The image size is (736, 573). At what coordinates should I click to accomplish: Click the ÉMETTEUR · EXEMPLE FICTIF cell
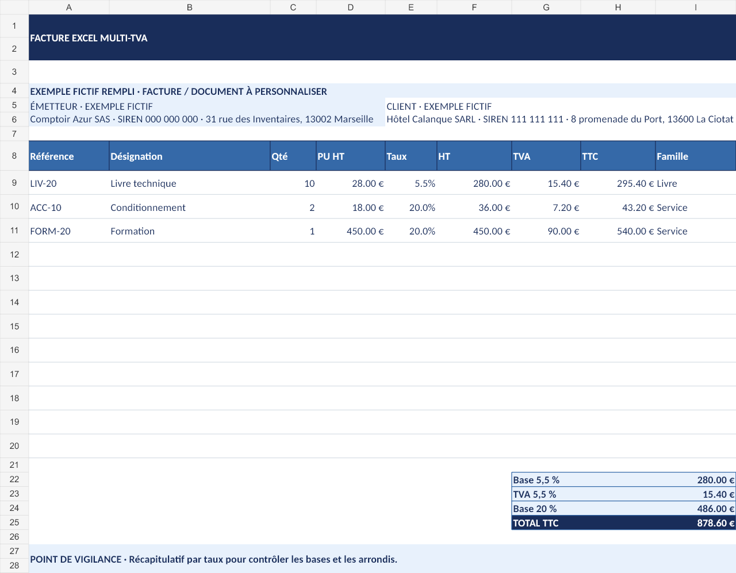[x=207, y=106]
